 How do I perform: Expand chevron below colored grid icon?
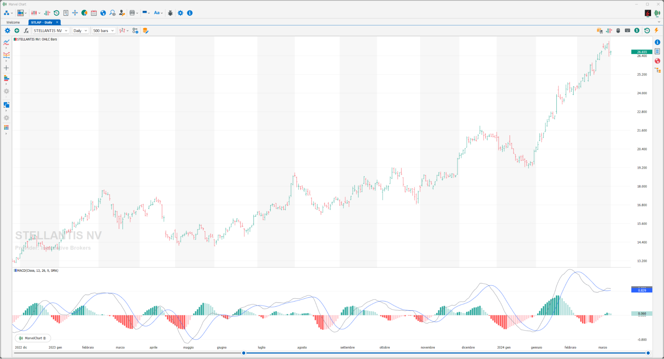click(6, 134)
